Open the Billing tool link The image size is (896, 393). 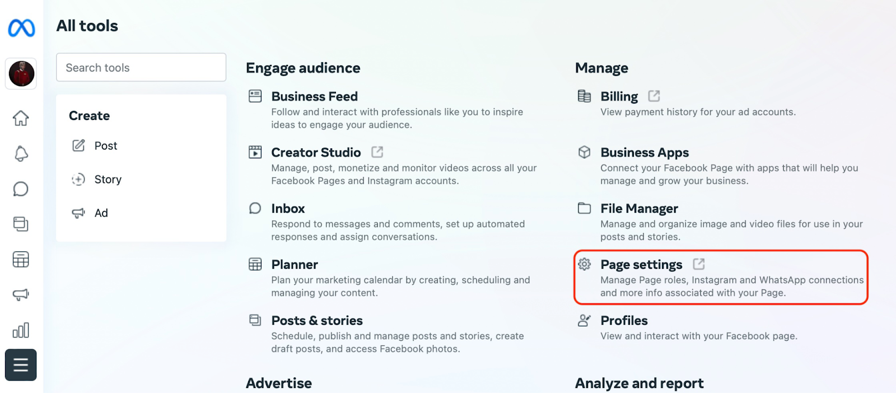[x=619, y=97]
